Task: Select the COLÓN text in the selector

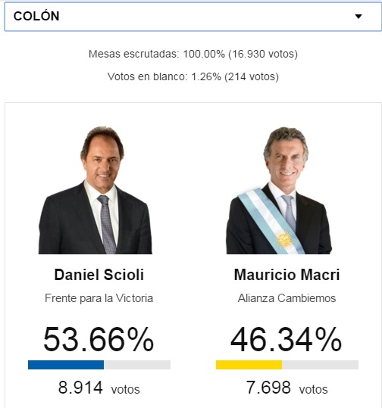Action: click(x=36, y=16)
